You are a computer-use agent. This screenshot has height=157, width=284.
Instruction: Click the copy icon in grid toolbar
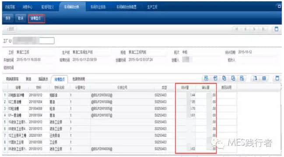pos(224,78)
